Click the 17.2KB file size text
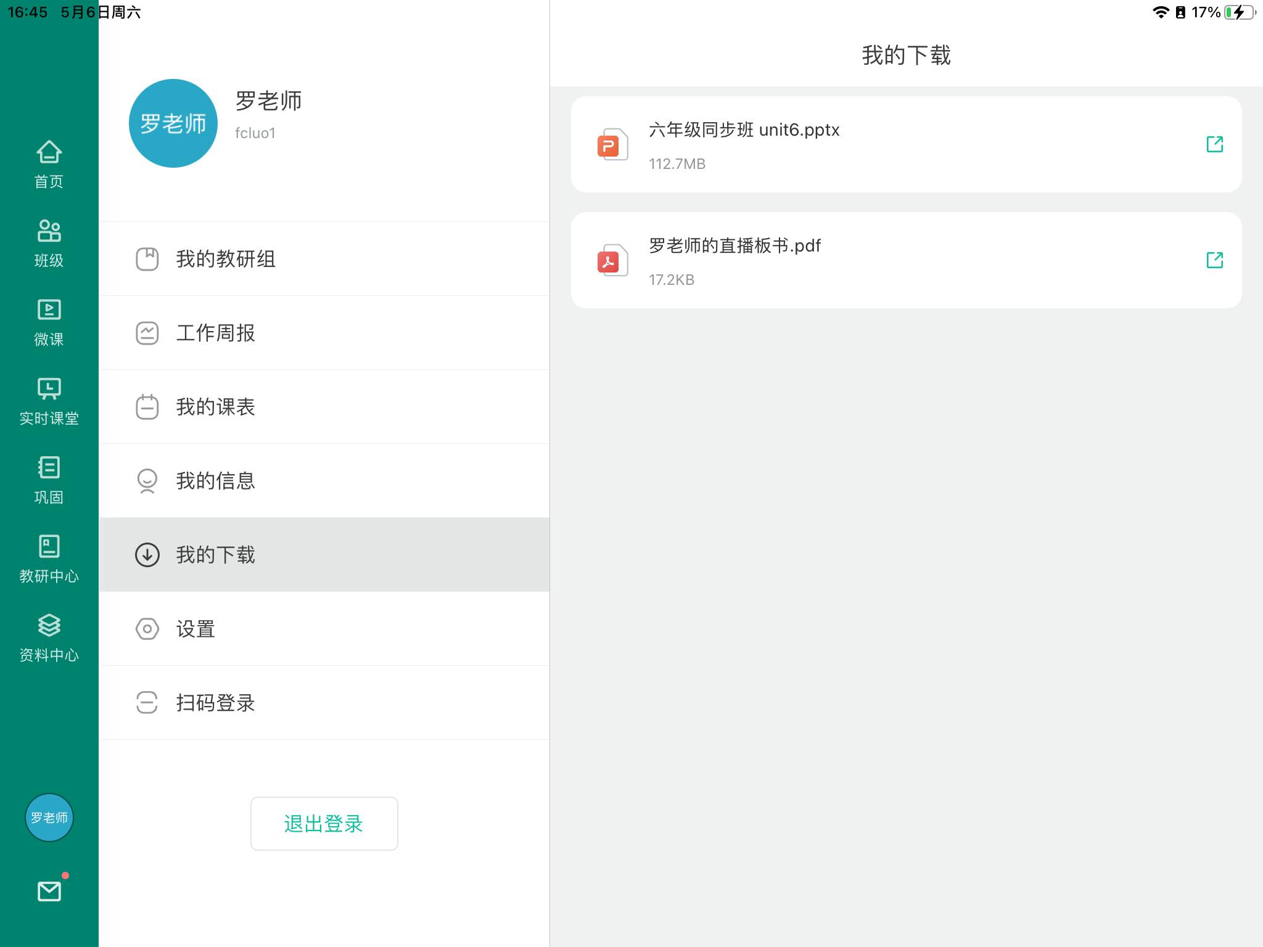This screenshot has width=1263, height=947. pos(672,280)
